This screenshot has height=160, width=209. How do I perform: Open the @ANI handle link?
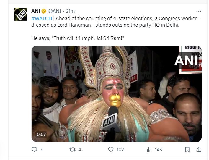click(55, 11)
